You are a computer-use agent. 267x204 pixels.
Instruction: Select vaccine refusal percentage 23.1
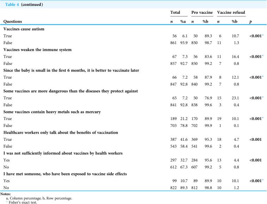pyautogui.click(x=235, y=98)
